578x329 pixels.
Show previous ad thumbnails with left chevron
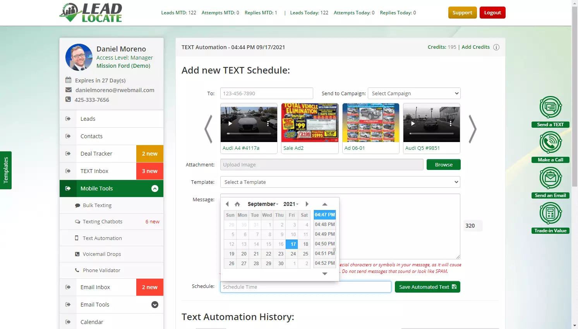209,129
